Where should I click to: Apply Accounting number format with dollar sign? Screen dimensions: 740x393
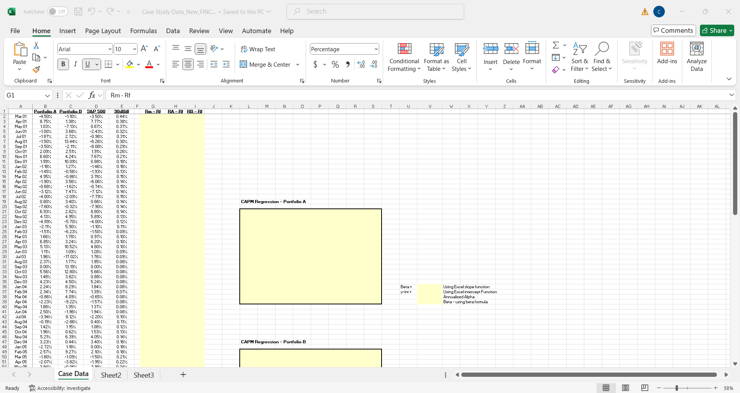(316, 64)
